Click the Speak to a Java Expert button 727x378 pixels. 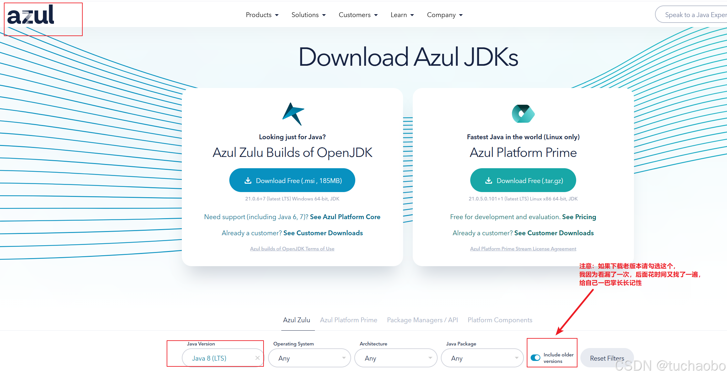click(x=697, y=15)
